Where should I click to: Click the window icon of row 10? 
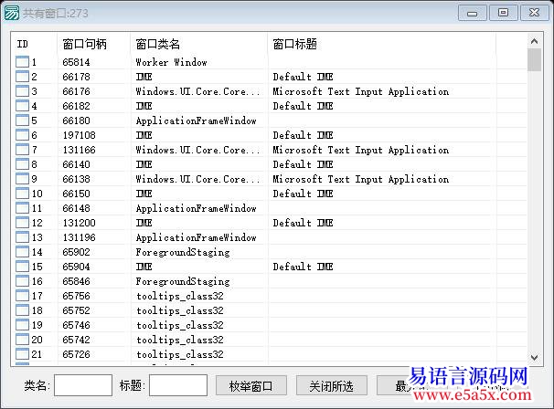coord(22,194)
